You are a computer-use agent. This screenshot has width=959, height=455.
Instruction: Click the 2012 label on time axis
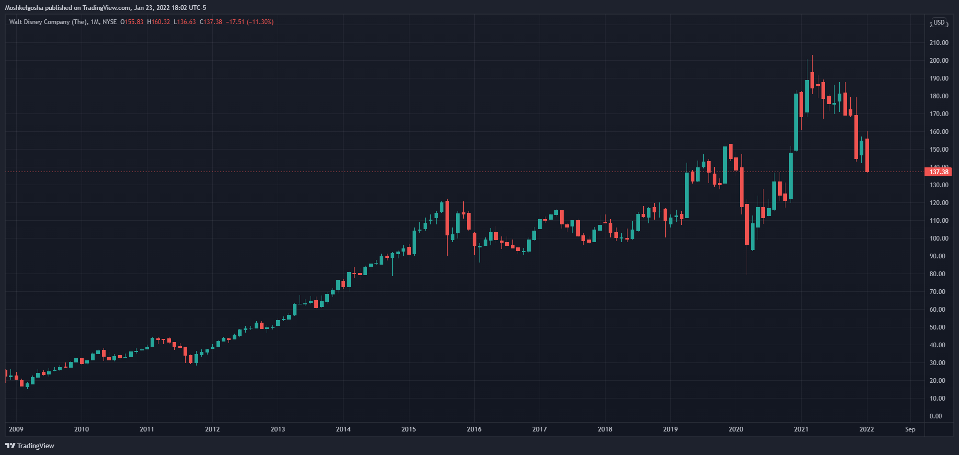212,429
